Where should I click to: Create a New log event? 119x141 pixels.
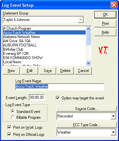click(11, 71)
